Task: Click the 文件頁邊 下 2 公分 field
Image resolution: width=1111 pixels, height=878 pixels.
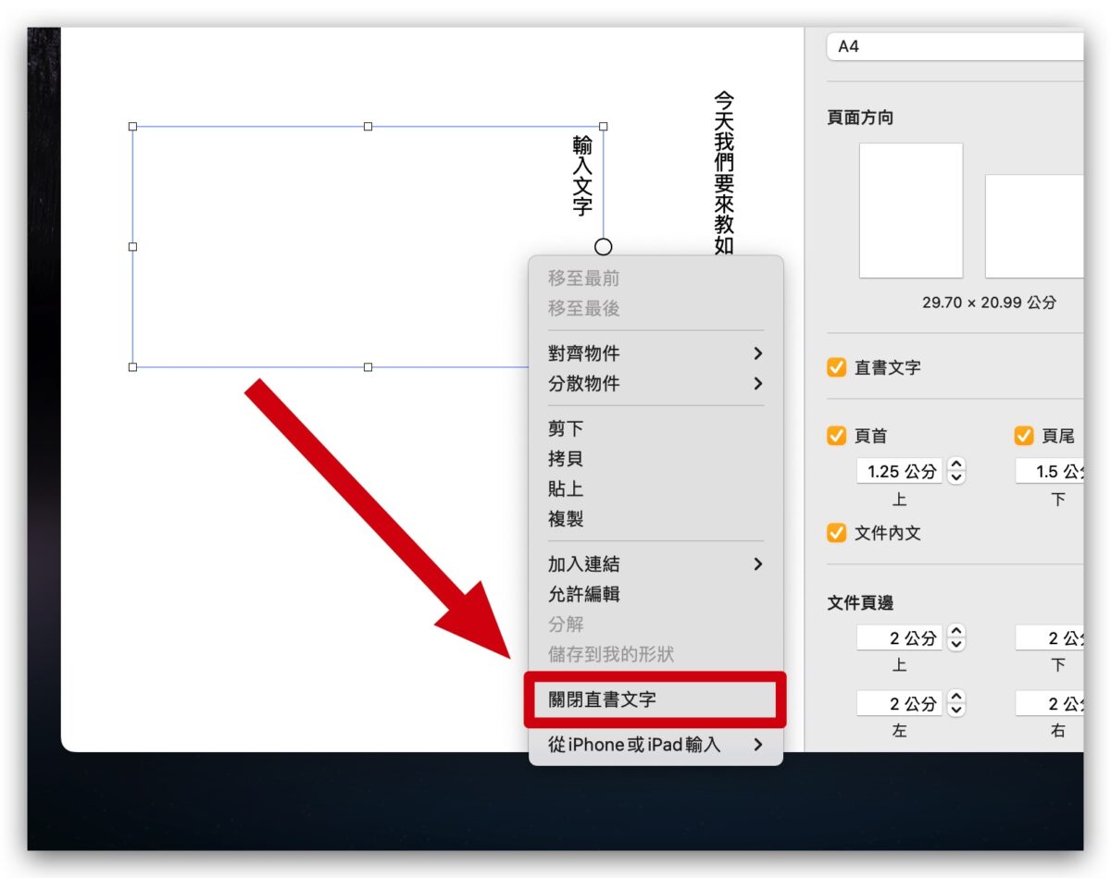Action: click(x=1049, y=637)
